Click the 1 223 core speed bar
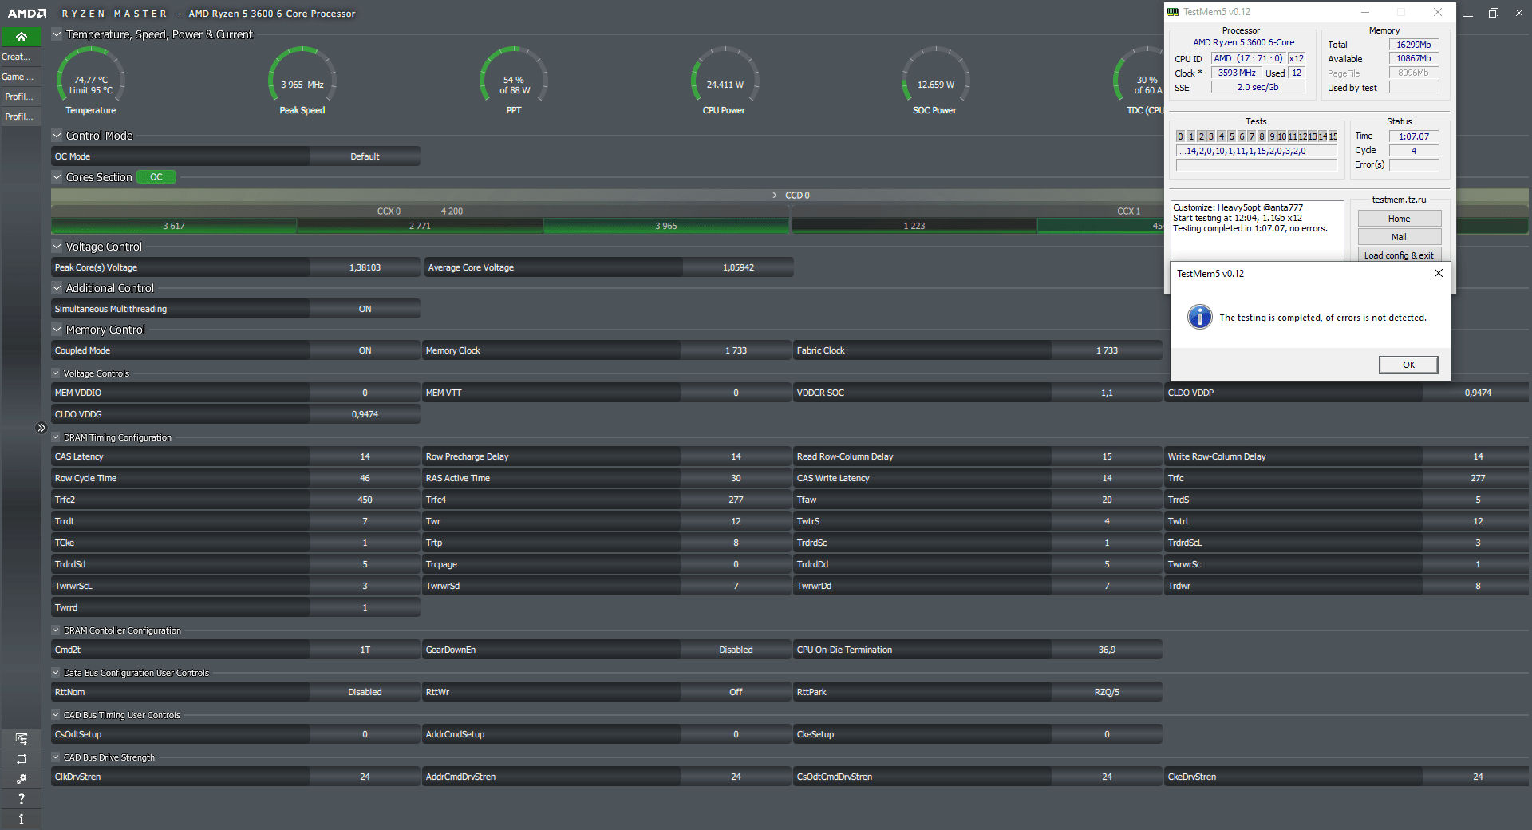Image resolution: width=1532 pixels, height=830 pixels. coord(914,226)
